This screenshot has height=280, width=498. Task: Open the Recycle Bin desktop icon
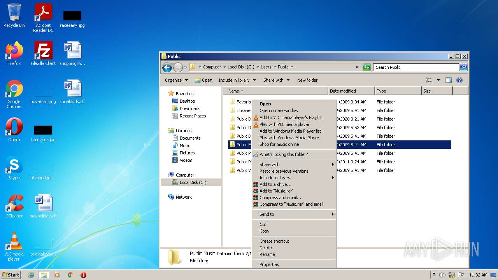(x=14, y=16)
